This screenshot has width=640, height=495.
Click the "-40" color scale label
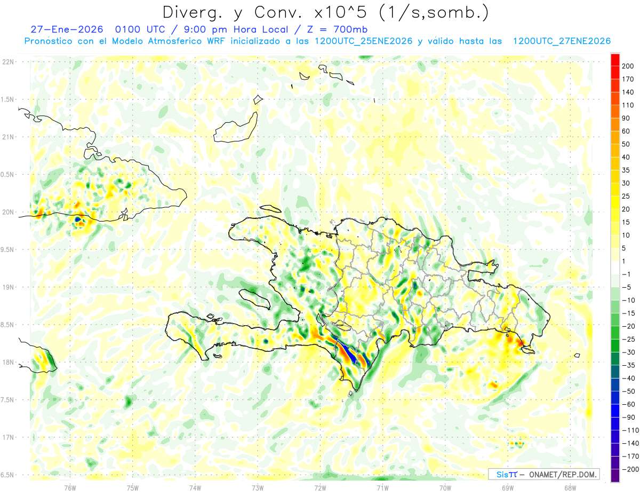click(x=628, y=379)
